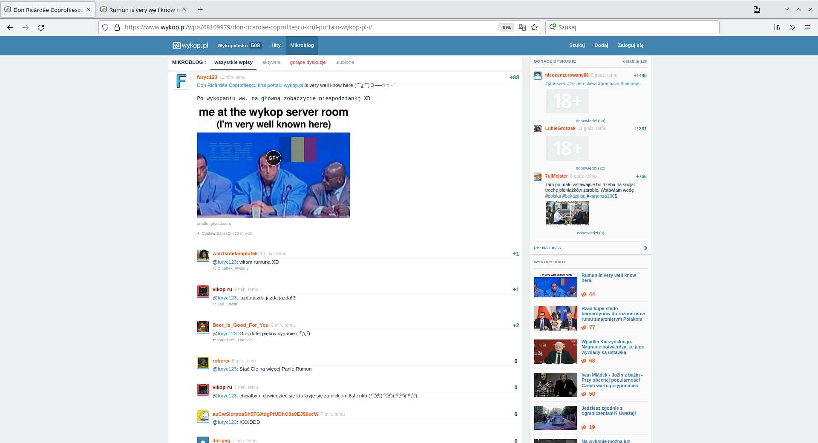
Task: Click the 90% zoom level badge
Action: (x=506, y=27)
